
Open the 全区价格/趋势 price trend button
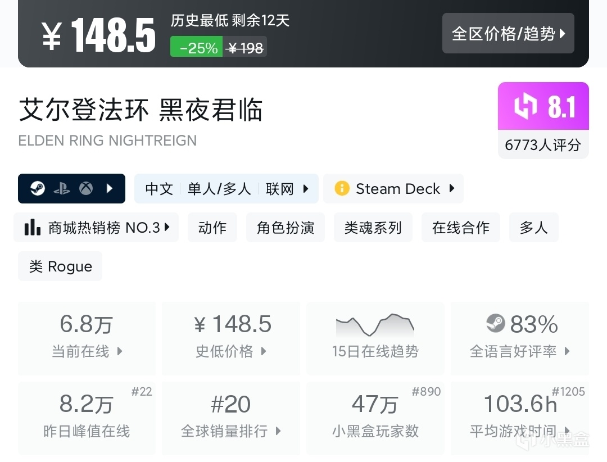point(508,33)
